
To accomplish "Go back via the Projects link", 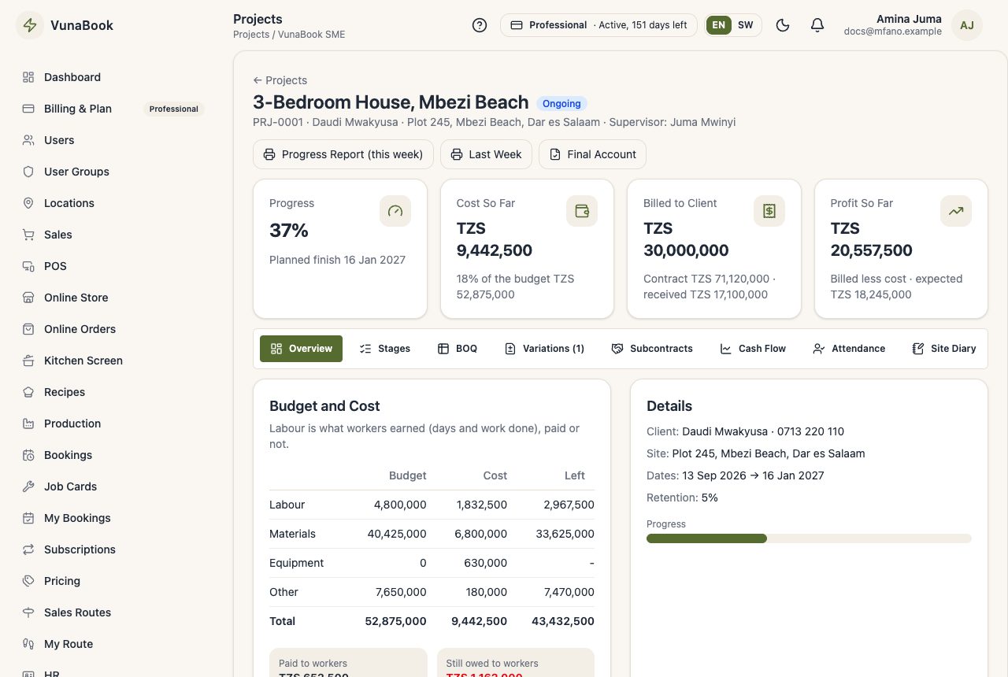I will (280, 80).
